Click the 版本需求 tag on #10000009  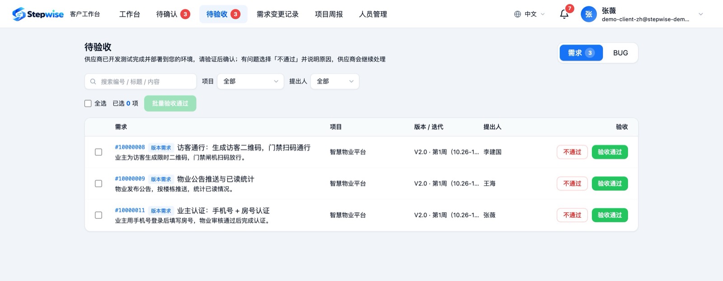pyautogui.click(x=161, y=179)
